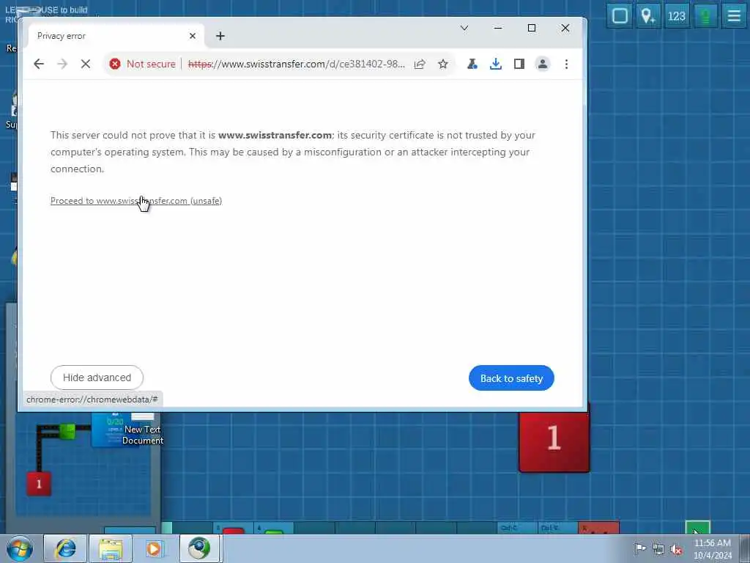
Task: Bookmark this page with the star icon
Action: (443, 64)
